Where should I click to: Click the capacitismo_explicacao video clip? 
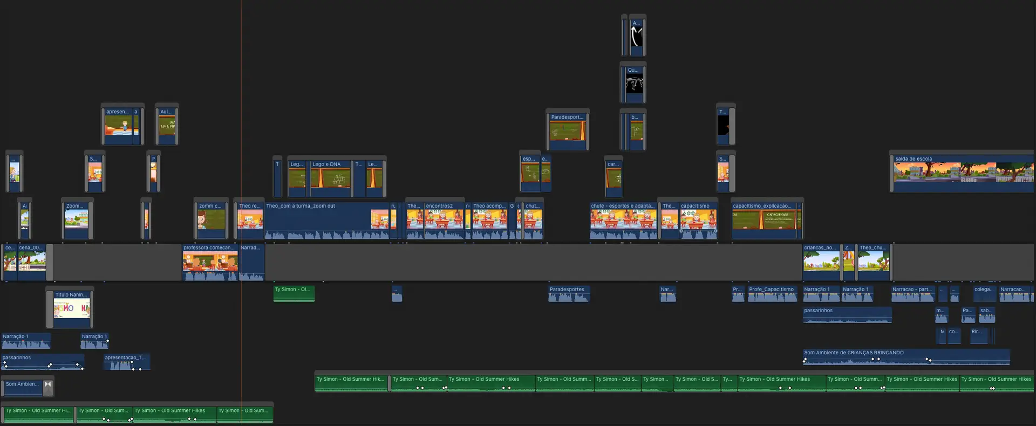(764, 220)
